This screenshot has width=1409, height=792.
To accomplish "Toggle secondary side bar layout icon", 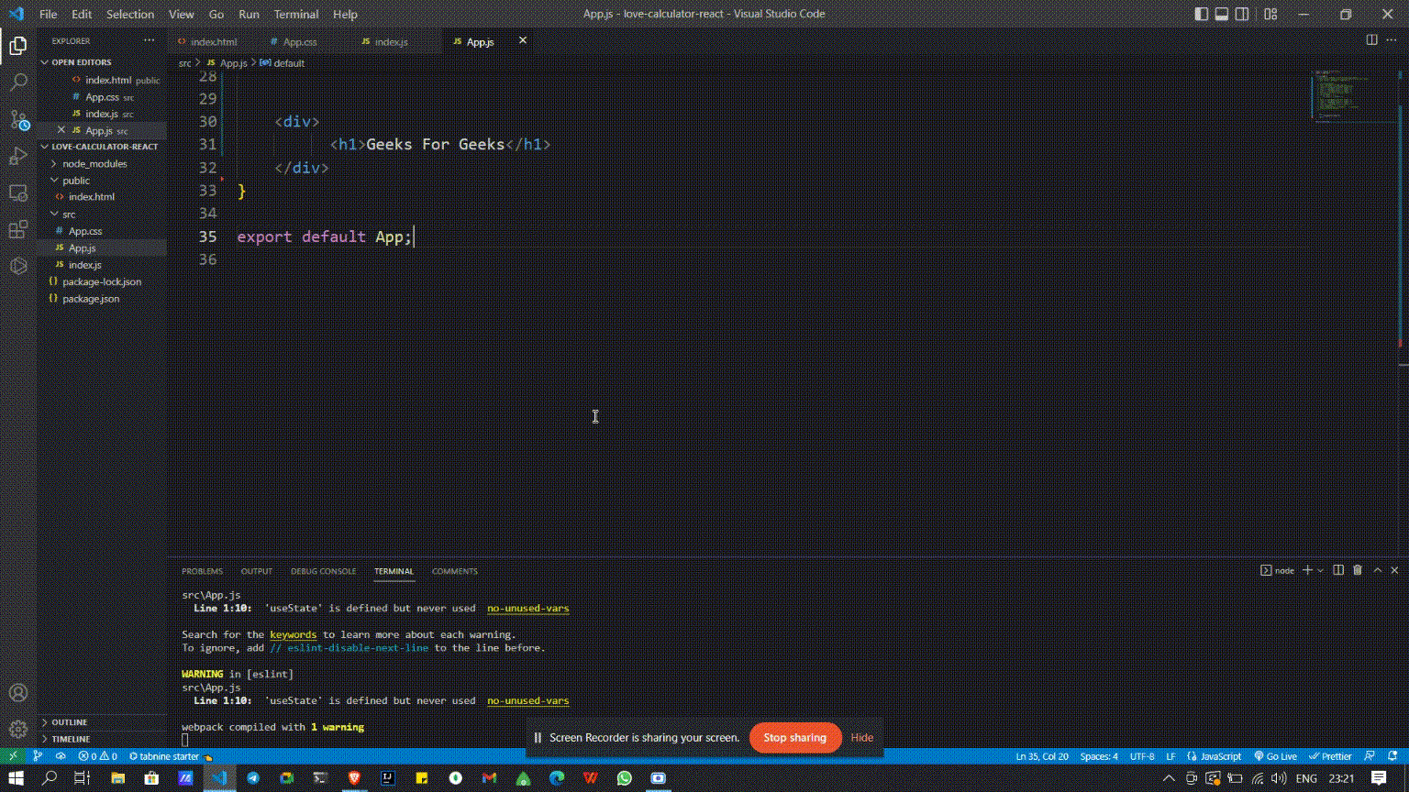I will [1242, 14].
